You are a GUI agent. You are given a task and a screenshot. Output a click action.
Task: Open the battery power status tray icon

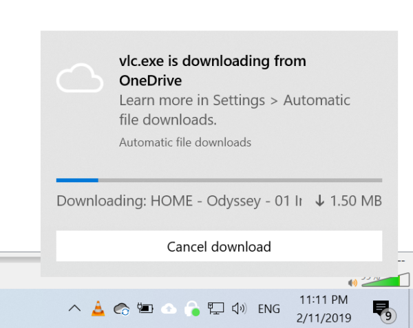pyautogui.click(x=145, y=308)
